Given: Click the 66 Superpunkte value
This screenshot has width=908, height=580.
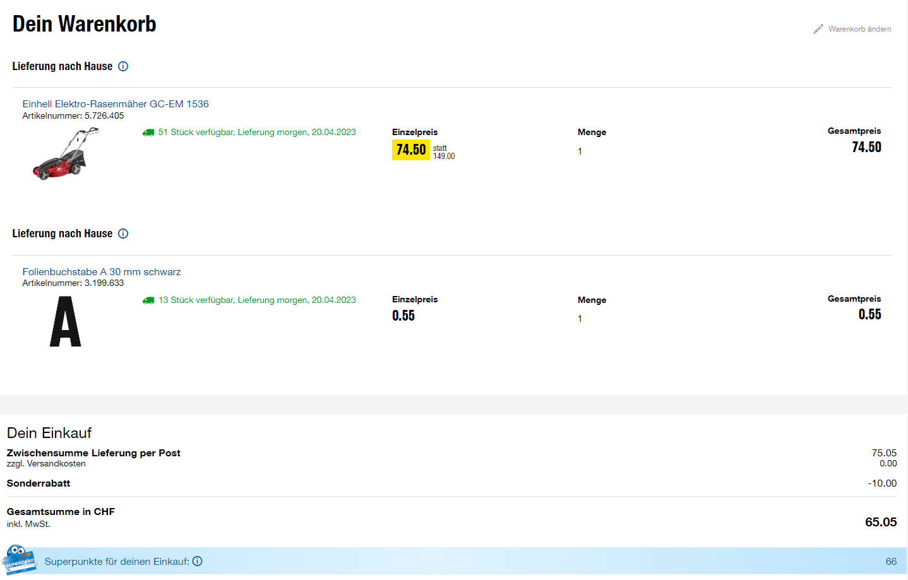Looking at the screenshot, I should [x=891, y=562].
